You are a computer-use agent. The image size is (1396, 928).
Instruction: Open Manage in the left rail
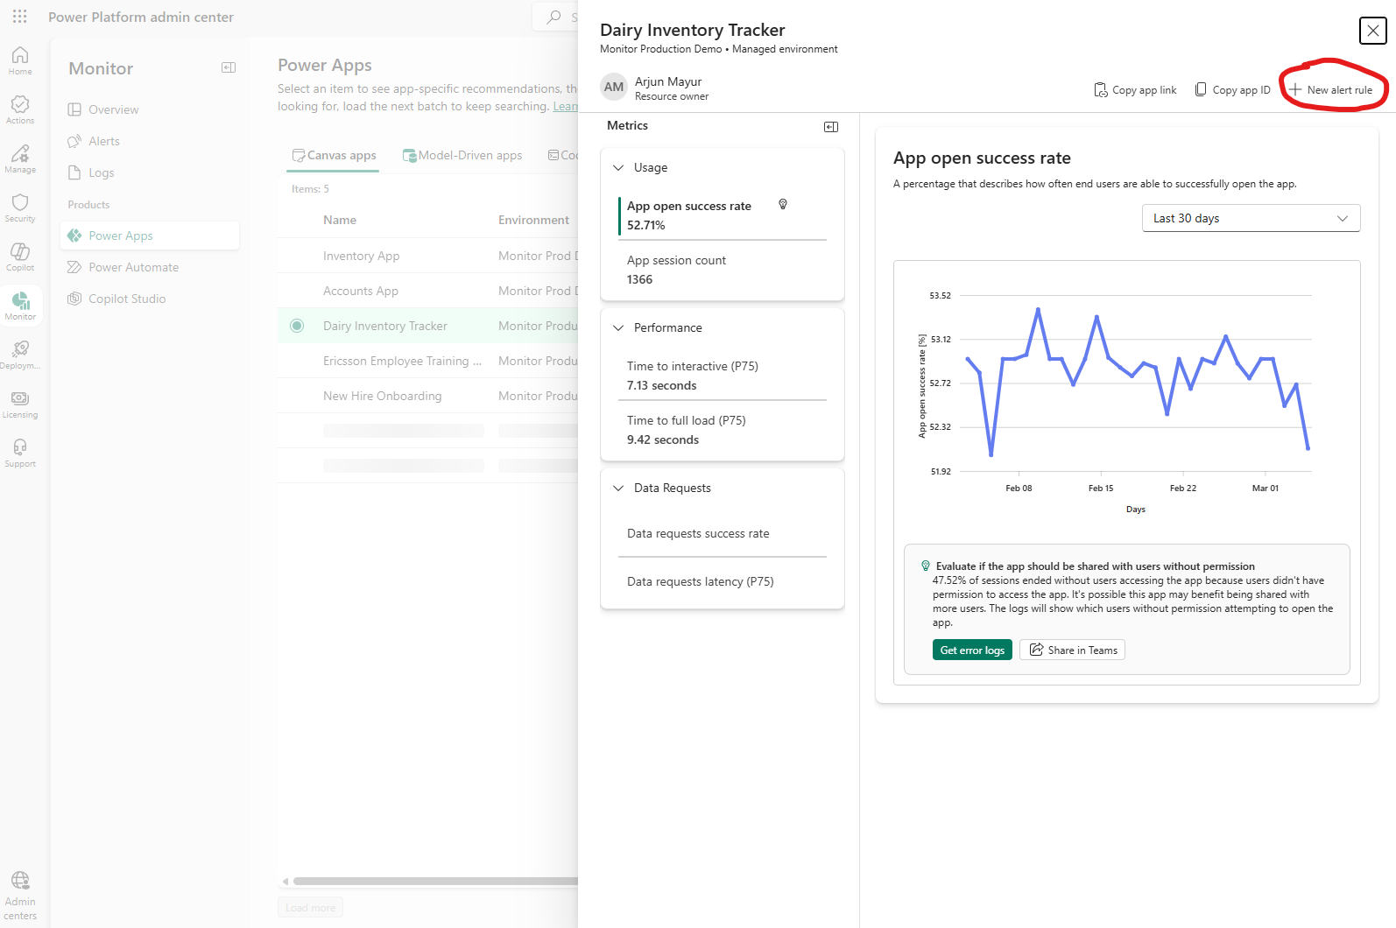point(20,158)
